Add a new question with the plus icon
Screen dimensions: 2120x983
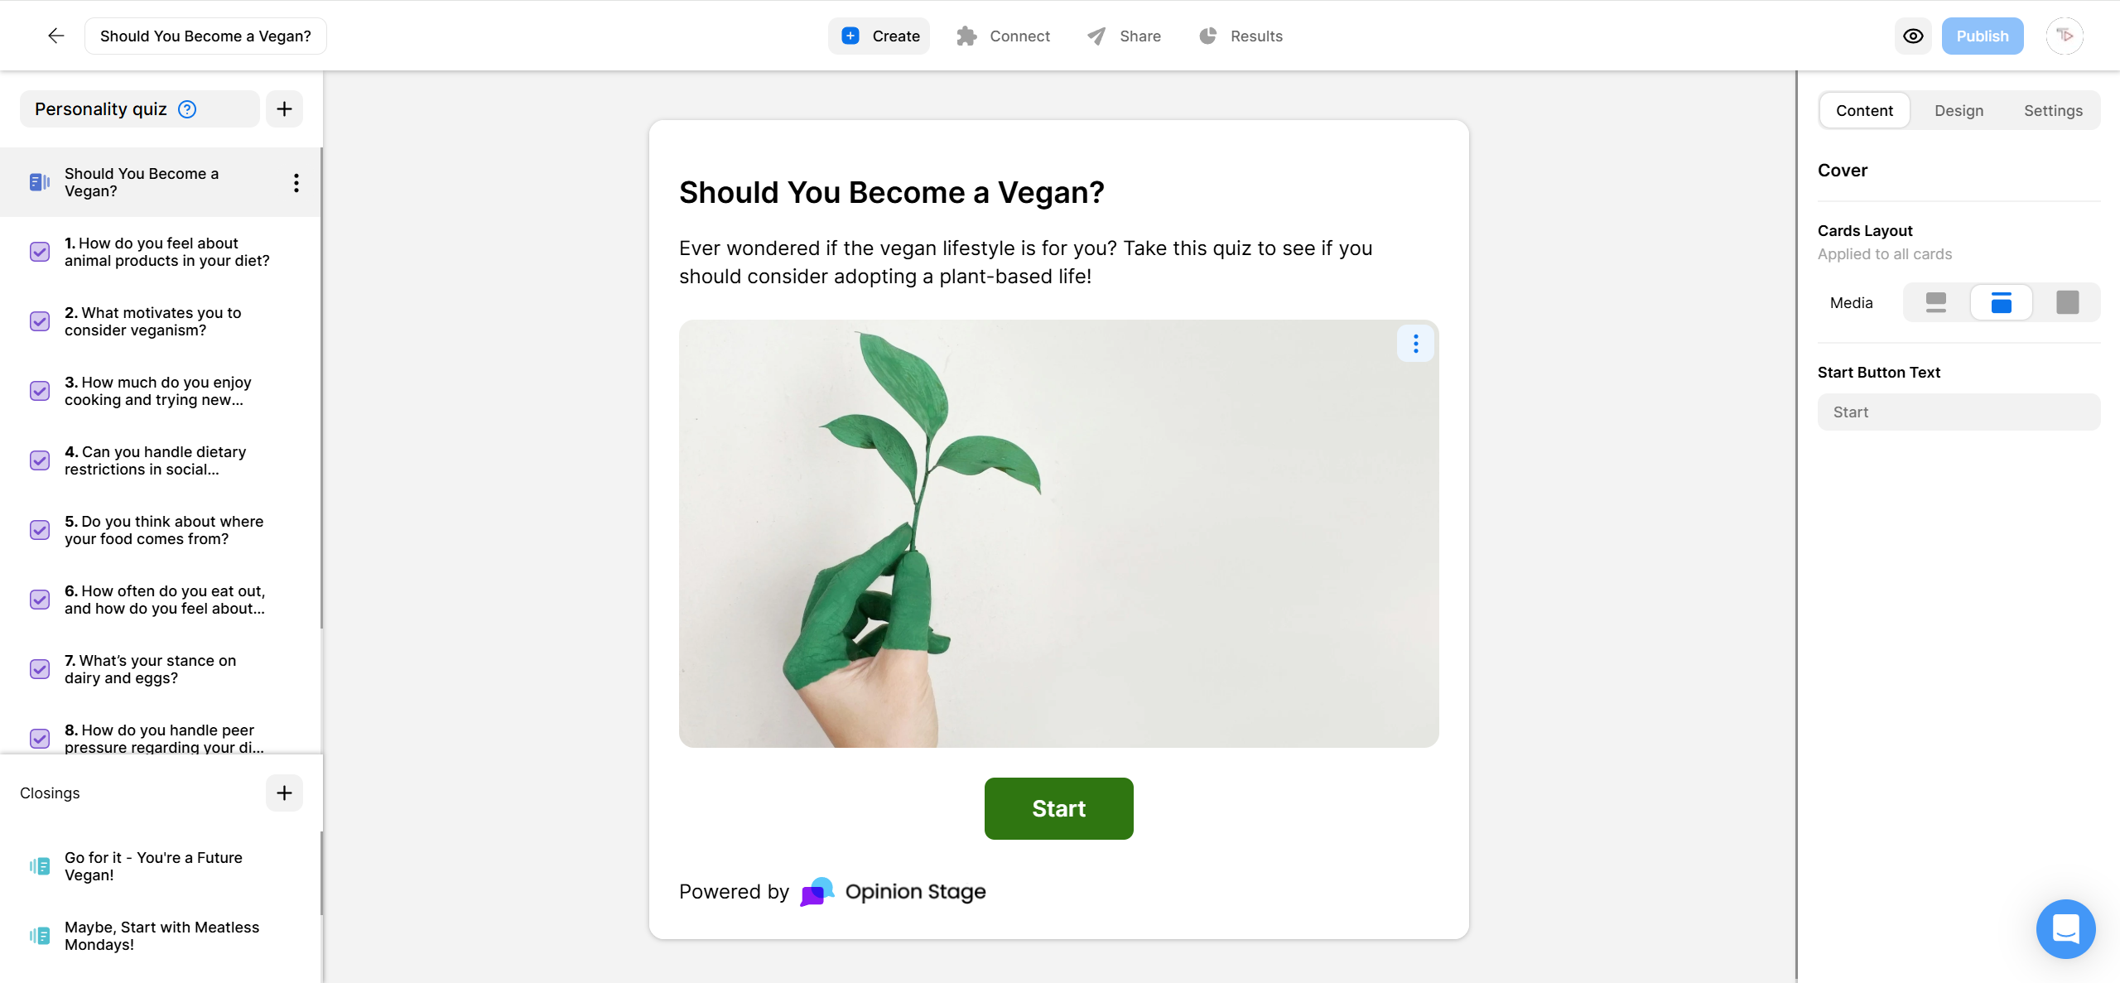click(284, 108)
